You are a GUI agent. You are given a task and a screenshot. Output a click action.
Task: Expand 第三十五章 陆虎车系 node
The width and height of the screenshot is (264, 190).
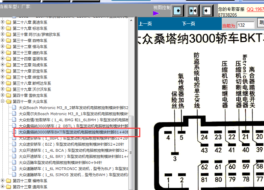[x=2, y=64]
